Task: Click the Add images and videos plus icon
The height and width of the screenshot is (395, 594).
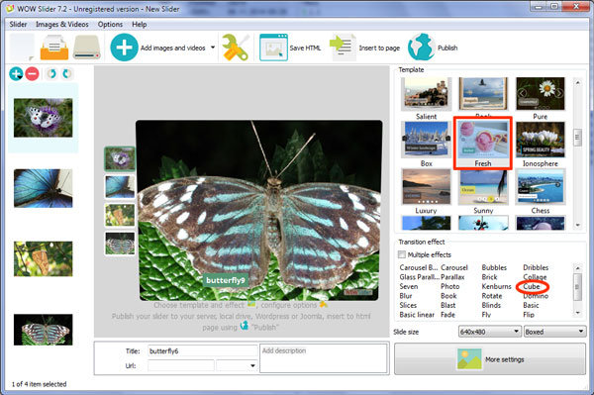Action: click(x=124, y=48)
